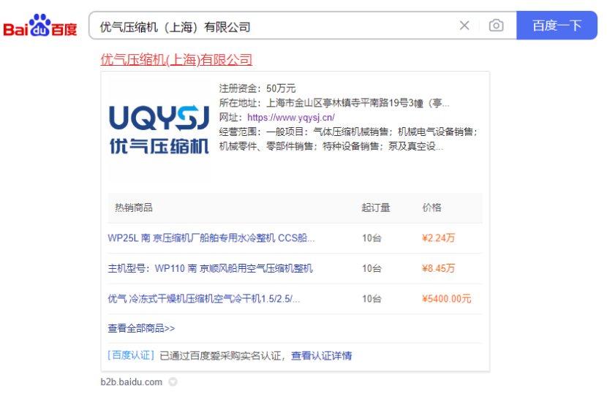This screenshot has width=607, height=399.
Task: Clear the search box with the X icon
Action: click(464, 26)
